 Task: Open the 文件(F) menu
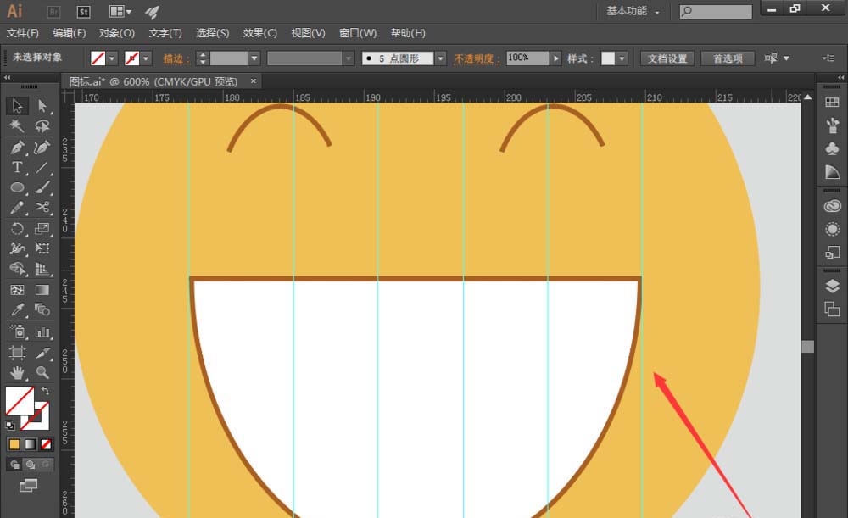pyautogui.click(x=23, y=34)
